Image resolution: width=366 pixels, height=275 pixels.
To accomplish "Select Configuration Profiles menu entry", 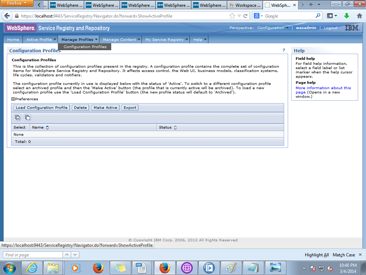I will pyautogui.click(x=85, y=47).
